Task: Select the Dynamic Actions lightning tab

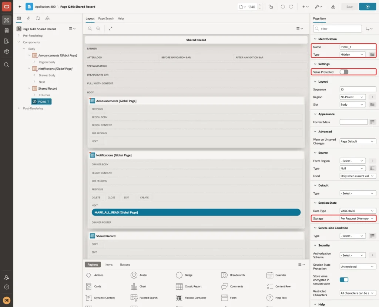Action: [28, 18]
